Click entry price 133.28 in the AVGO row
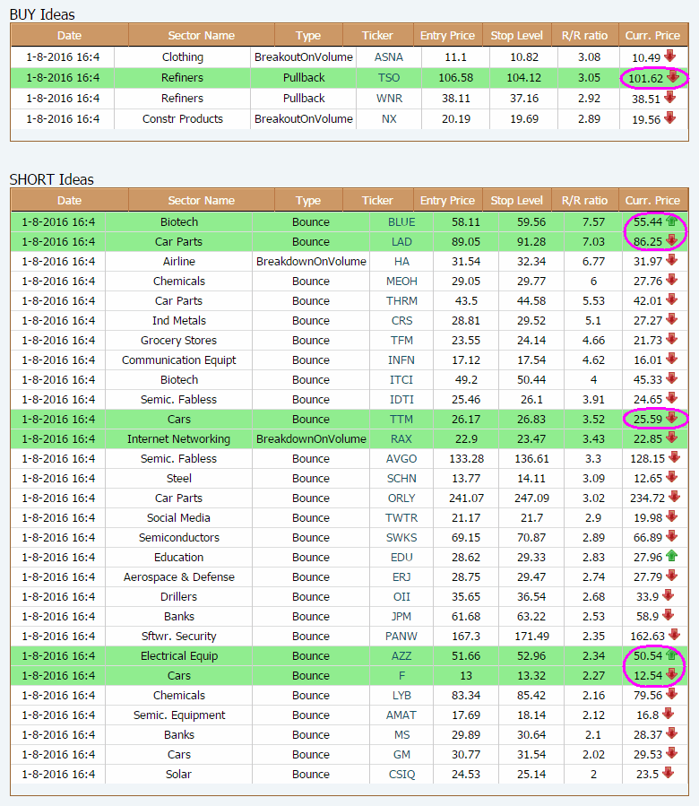 tap(466, 458)
